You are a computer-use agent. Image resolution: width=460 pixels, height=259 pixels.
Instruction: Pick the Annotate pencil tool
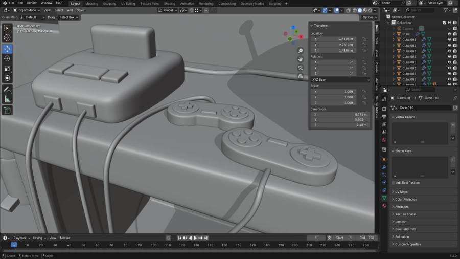[7, 89]
